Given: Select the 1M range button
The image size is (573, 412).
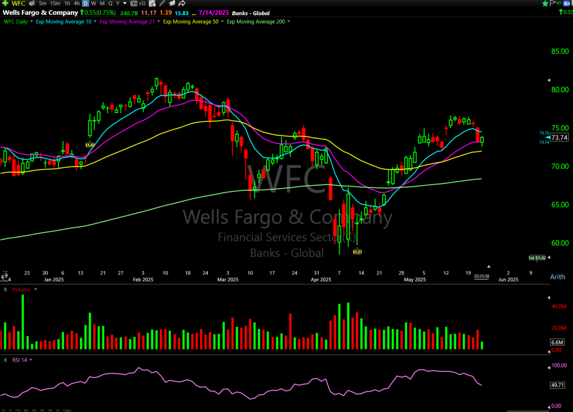Looking at the screenshot, I should pos(42,410).
